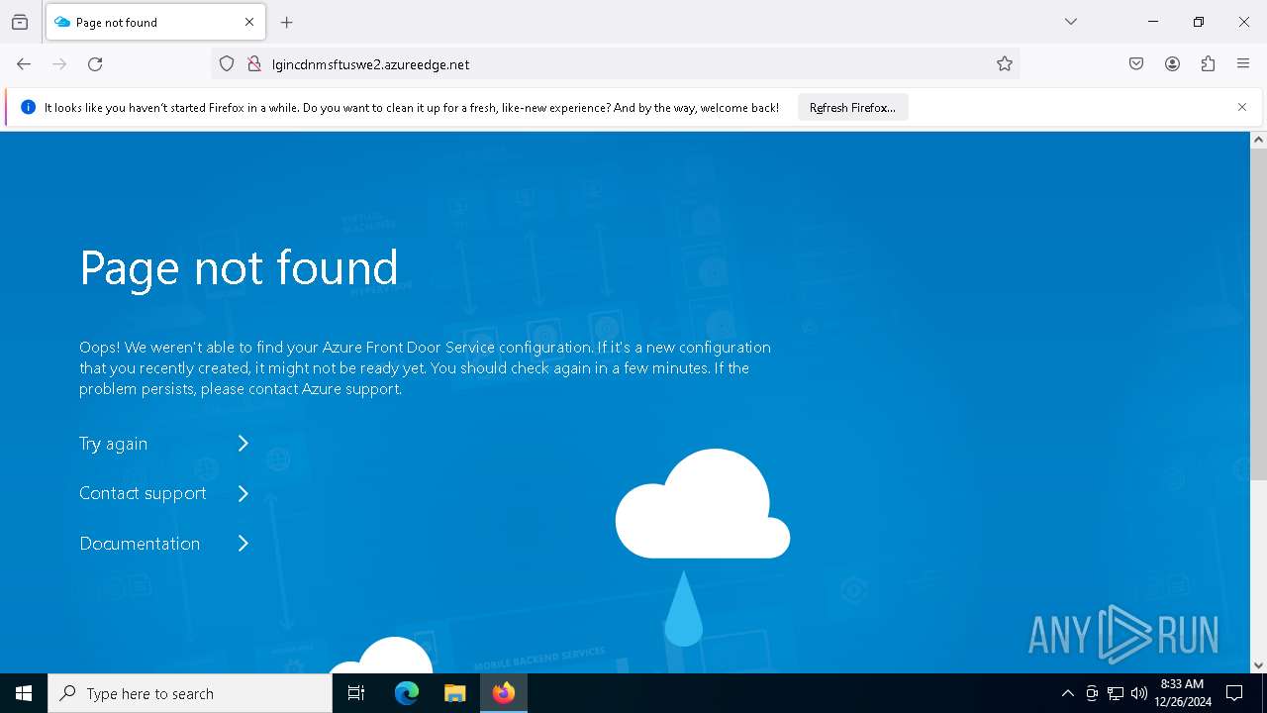Click the scrollbar up arrow
Screen dimensions: 1267x713
coord(1258,140)
